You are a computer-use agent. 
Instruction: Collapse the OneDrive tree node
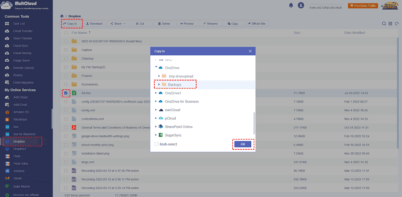point(156,68)
